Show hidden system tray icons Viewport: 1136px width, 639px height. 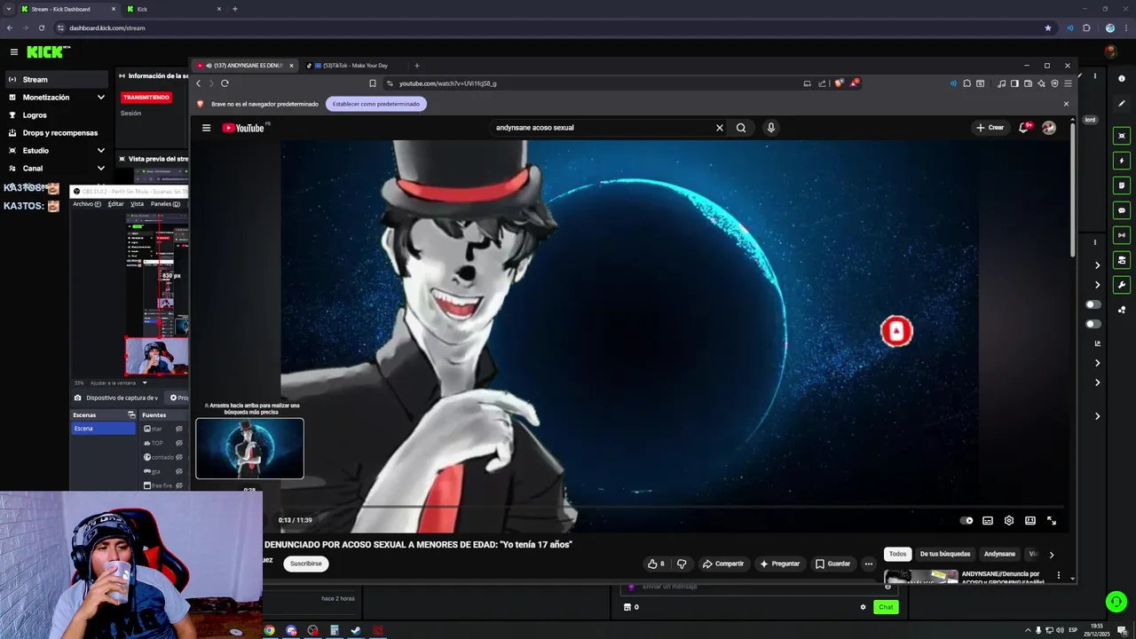(x=1029, y=631)
